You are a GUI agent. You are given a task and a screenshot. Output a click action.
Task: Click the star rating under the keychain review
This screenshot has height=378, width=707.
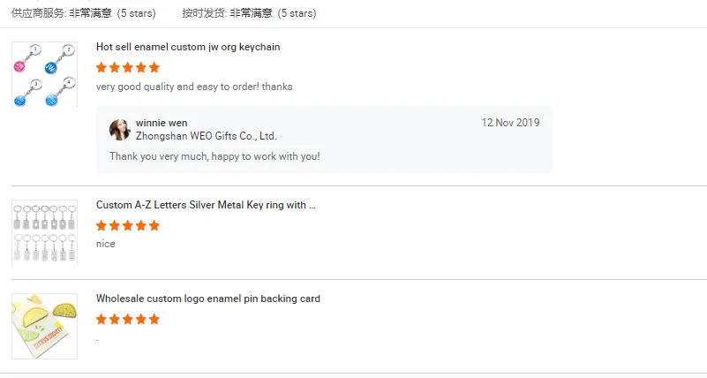coord(128,67)
